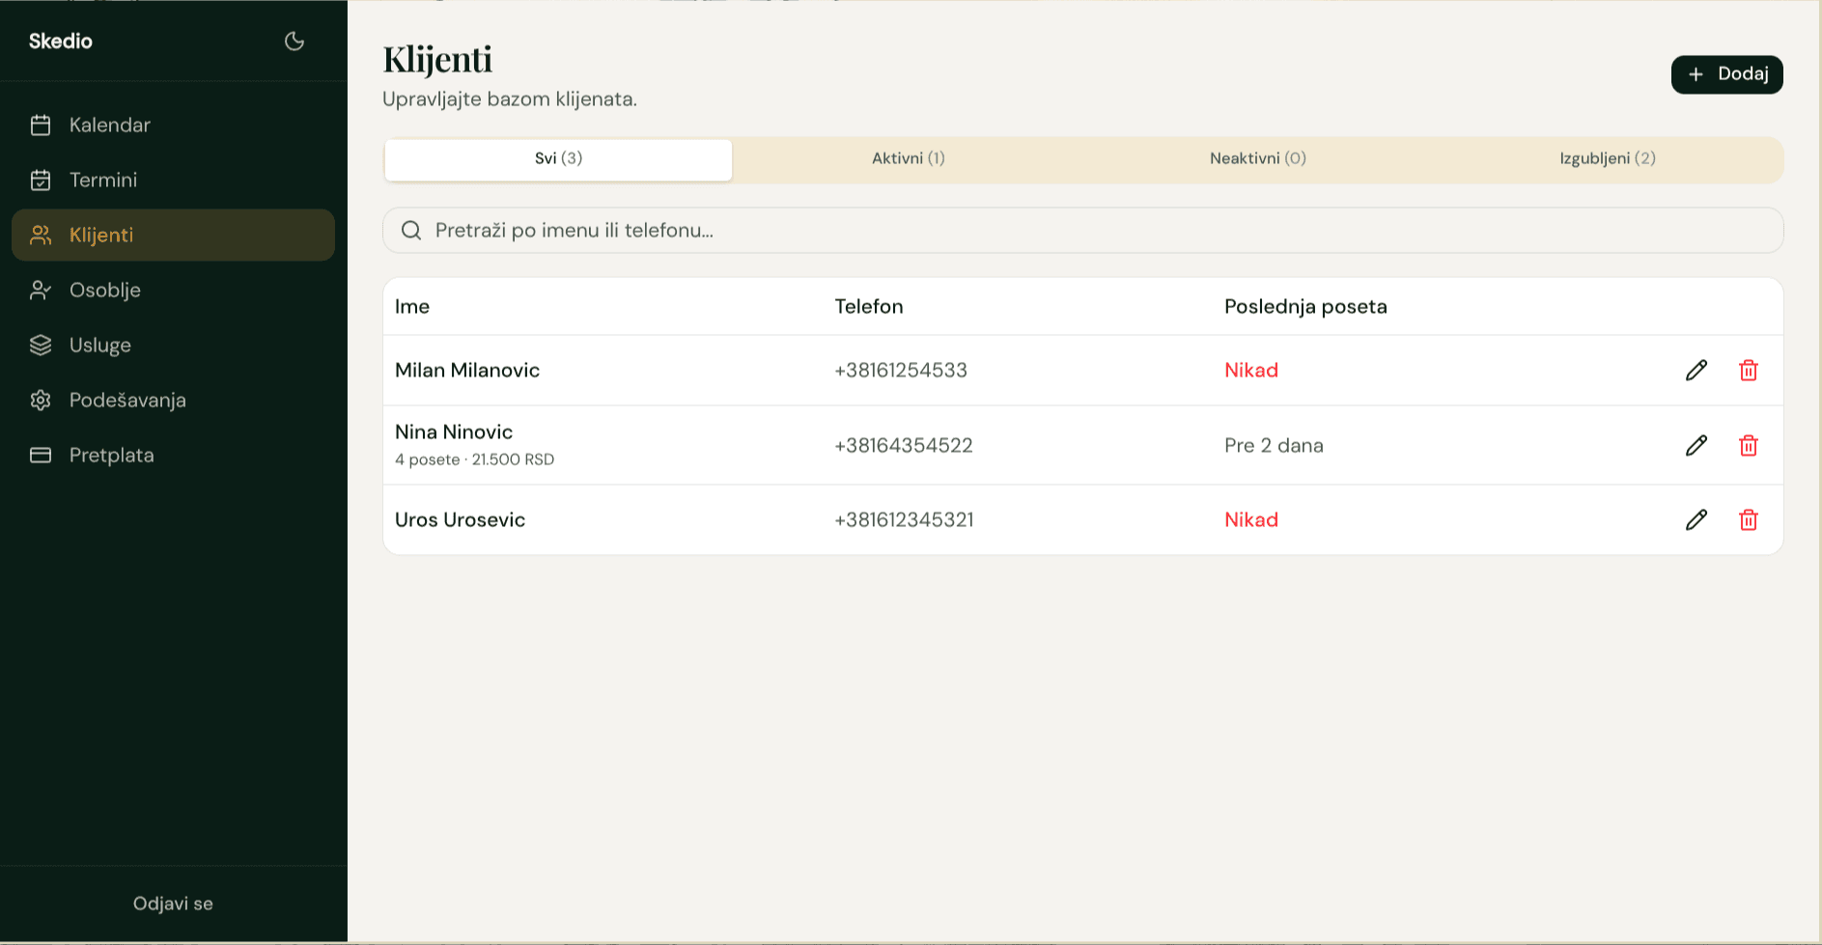Switch to Neaktivni (0) tab
This screenshot has height=945, width=1822.
(x=1258, y=158)
